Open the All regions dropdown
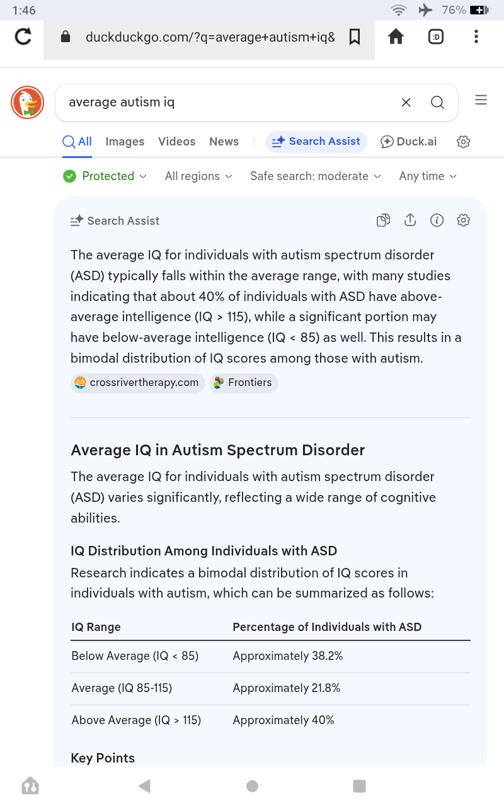 198,176
